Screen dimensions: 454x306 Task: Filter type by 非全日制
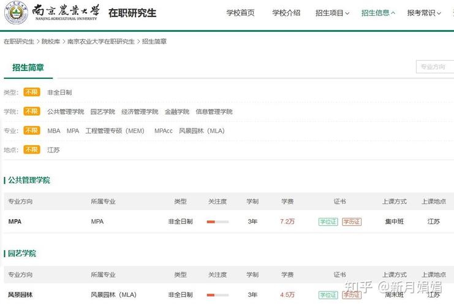click(x=59, y=92)
